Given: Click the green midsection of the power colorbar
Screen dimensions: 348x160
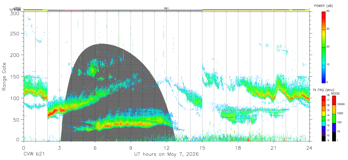Looking at the screenshot, I should pos(324,47).
